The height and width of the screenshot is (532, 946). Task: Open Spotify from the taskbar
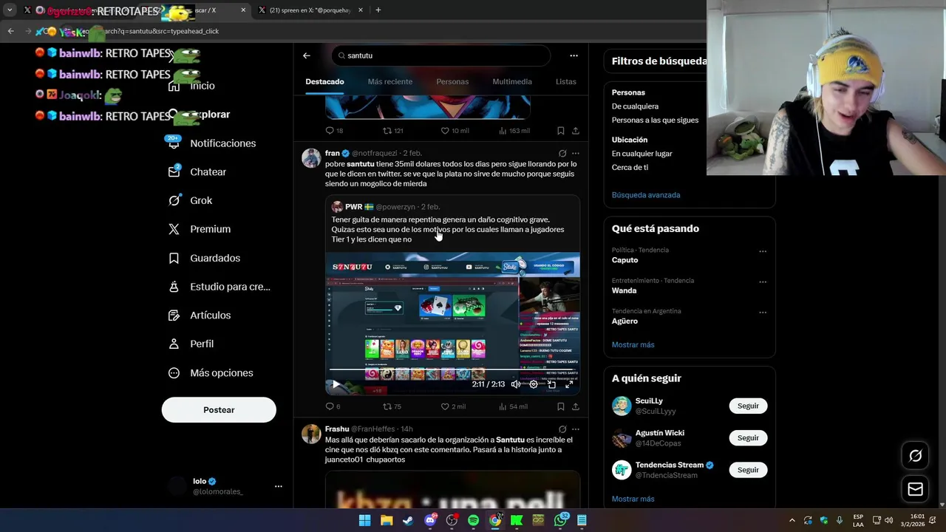473,520
